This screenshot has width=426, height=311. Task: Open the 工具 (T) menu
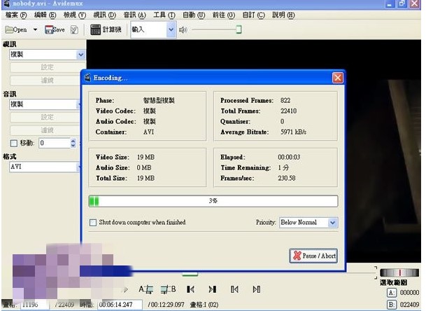[164, 15]
